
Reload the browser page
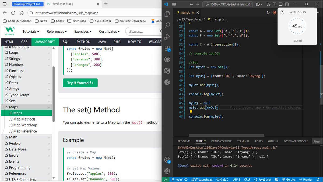(x=13, y=13)
